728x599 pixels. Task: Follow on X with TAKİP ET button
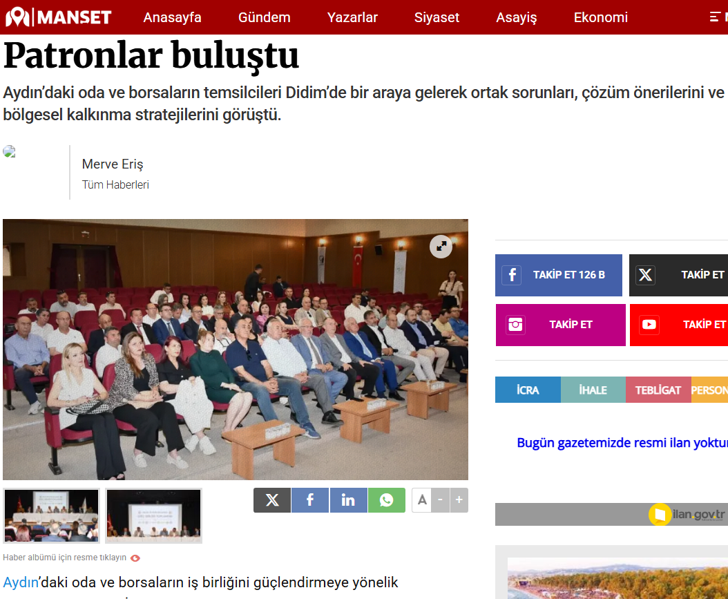(678, 275)
